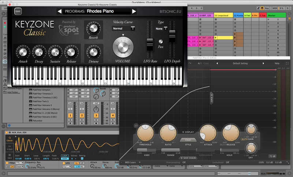Click the Pro-C 2 Dry knob
Image resolution: width=293 pixels, height=177 pixels.
click(x=251, y=148)
